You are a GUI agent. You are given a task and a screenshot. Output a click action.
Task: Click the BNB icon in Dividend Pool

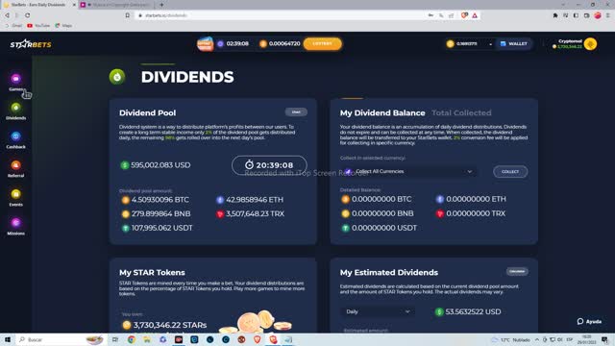coord(126,214)
